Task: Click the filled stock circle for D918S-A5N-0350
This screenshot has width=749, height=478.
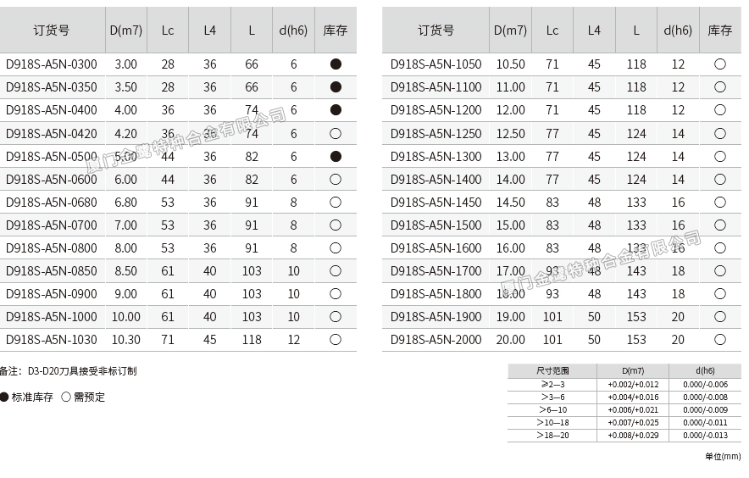Action: tap(336, 87)
